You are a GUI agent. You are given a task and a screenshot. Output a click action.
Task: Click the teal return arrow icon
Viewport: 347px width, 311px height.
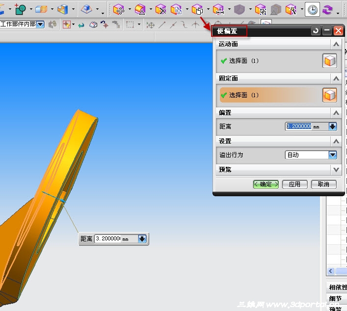[x=81, y=25]
